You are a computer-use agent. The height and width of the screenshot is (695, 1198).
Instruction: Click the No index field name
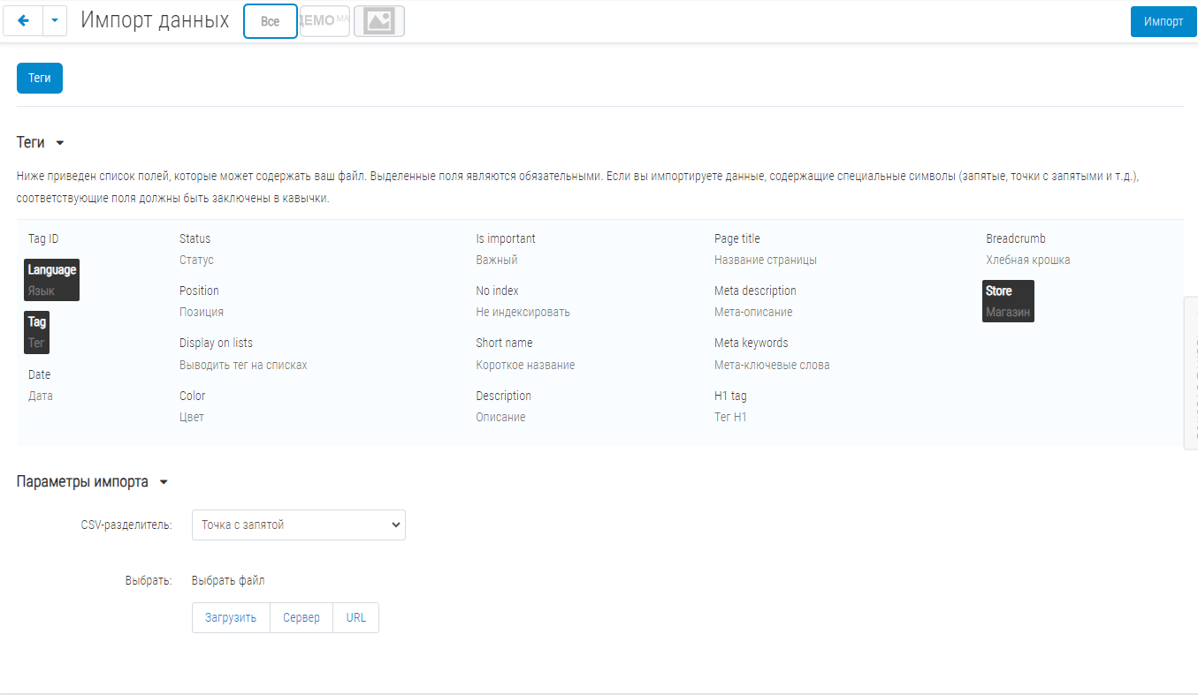point(497,291)
